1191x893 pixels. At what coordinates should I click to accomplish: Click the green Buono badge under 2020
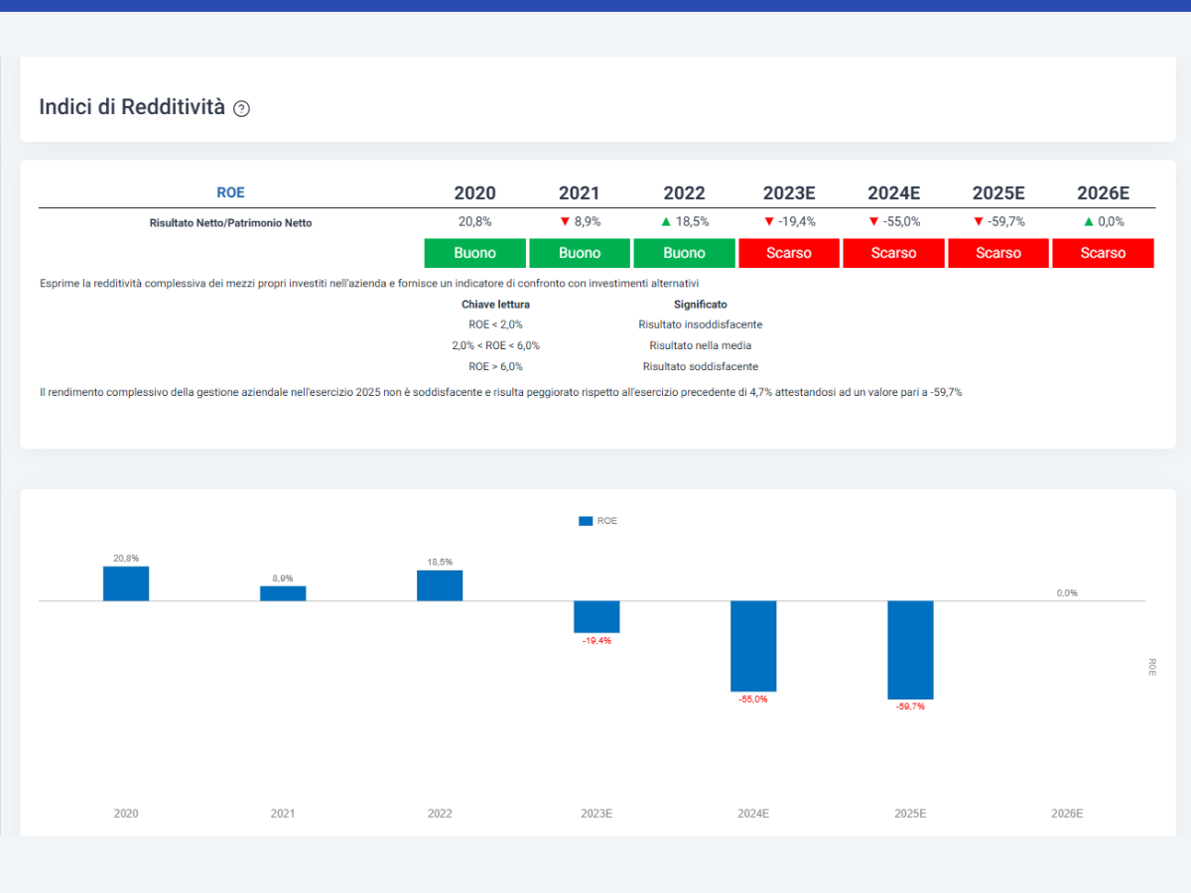(x=474, y=253)
